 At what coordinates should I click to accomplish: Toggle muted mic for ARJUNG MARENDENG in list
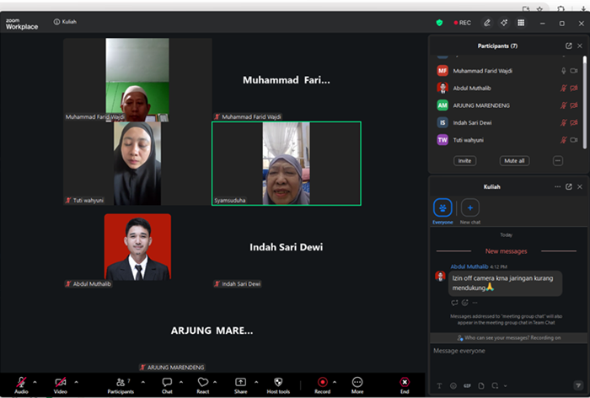(564, 105)
